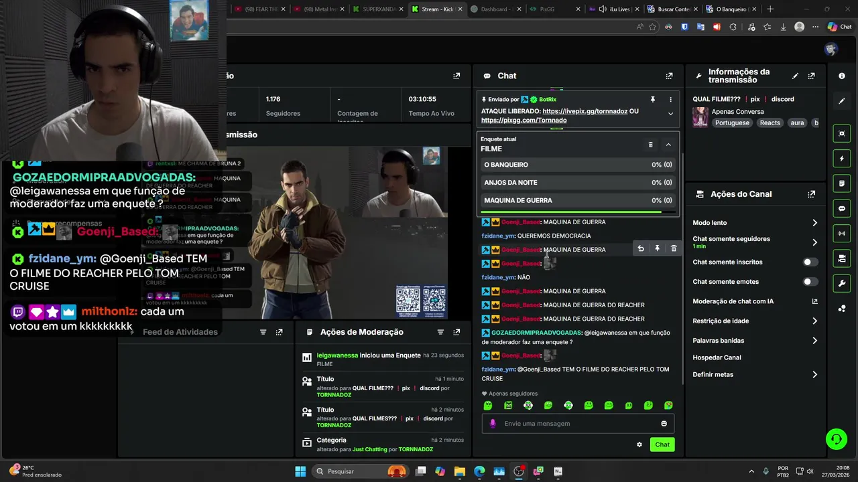The width and height of the screenshot is (858, 482).
Task: Toggle the wrench sidebar icon
Action: [x=842, y=283]
